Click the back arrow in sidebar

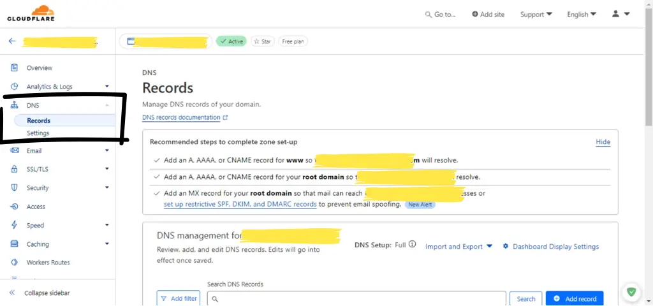coord(12,41)
